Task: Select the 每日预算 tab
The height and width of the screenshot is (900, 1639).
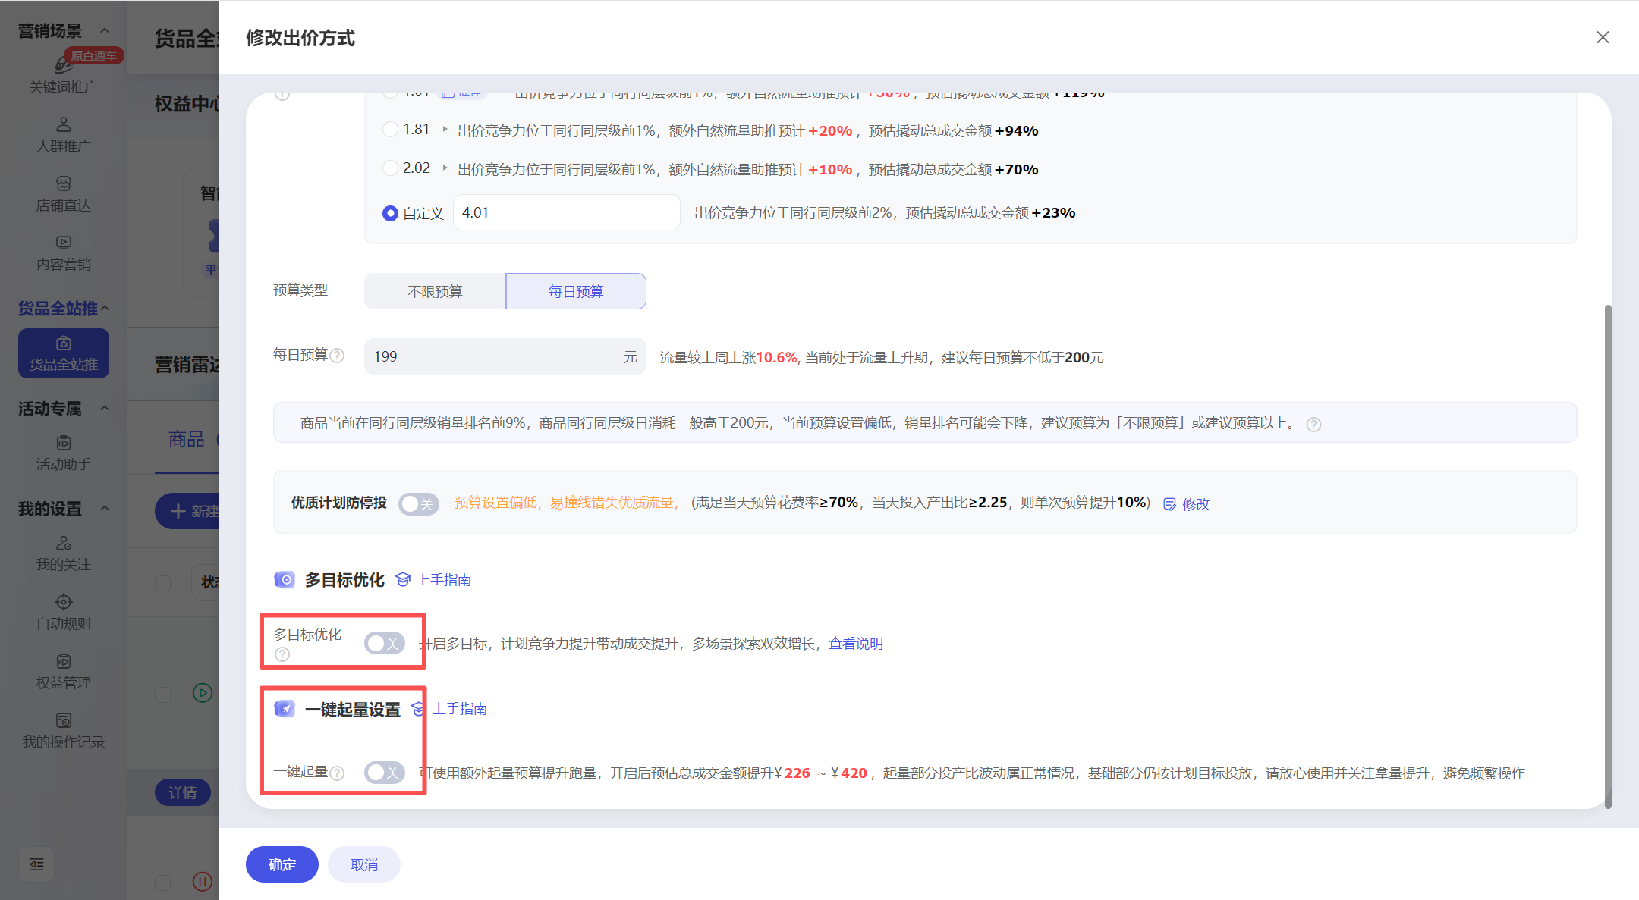Action: [x=576, y=290]
